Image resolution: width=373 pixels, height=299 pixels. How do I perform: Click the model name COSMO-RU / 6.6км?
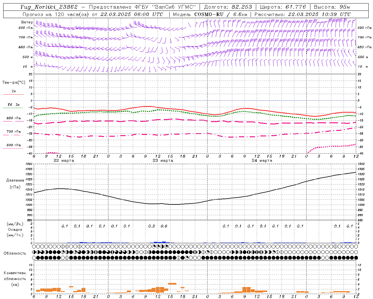[221, 14]
